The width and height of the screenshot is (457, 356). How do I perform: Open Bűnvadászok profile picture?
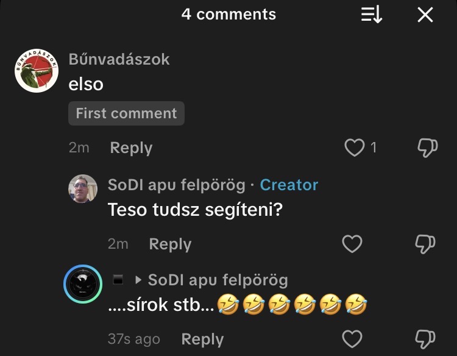click(x=36, y=71)
